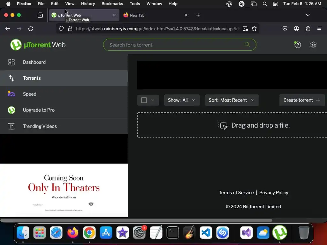
Task: Click the shield tracking protection icon
Action: 61,28
